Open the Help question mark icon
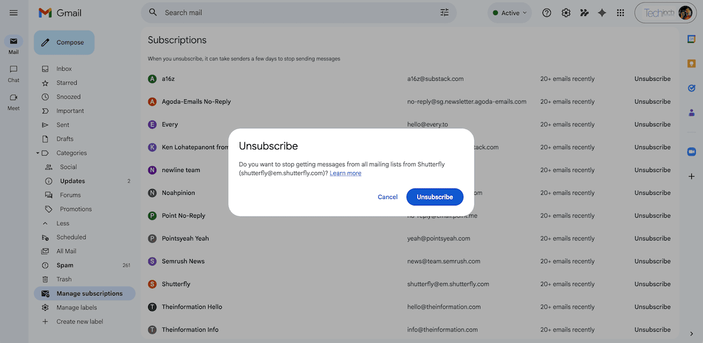 pos(547,12)
